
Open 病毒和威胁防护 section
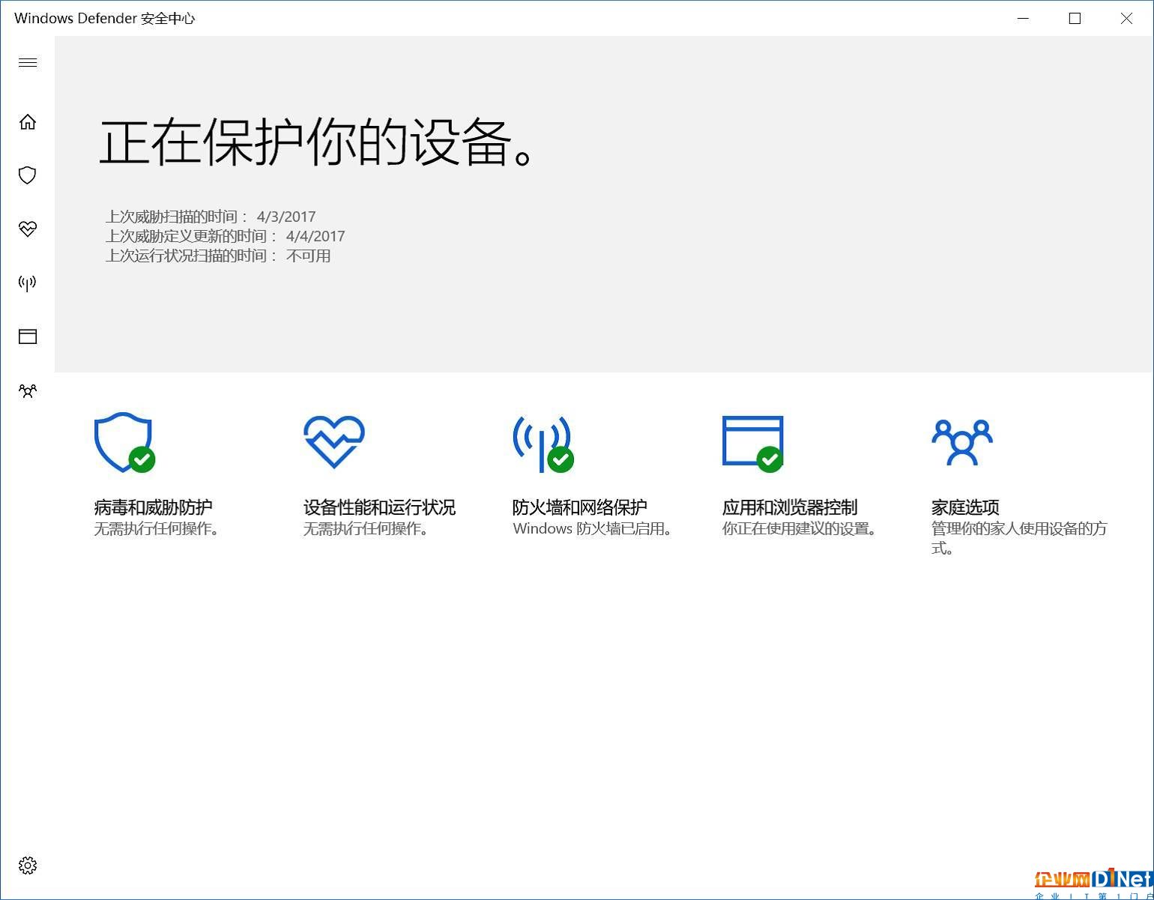click(x=153, y=507)
